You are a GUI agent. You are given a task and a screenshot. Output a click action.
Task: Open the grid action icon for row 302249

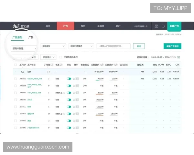pyautogui.click(x=78, y=86)
